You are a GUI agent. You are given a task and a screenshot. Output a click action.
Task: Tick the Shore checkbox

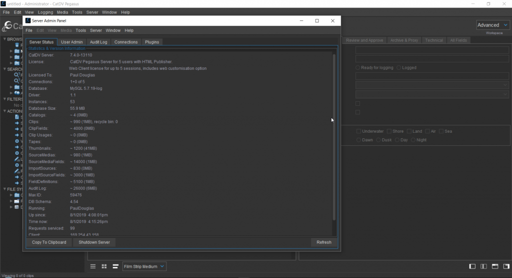click(x=389, y=131)
